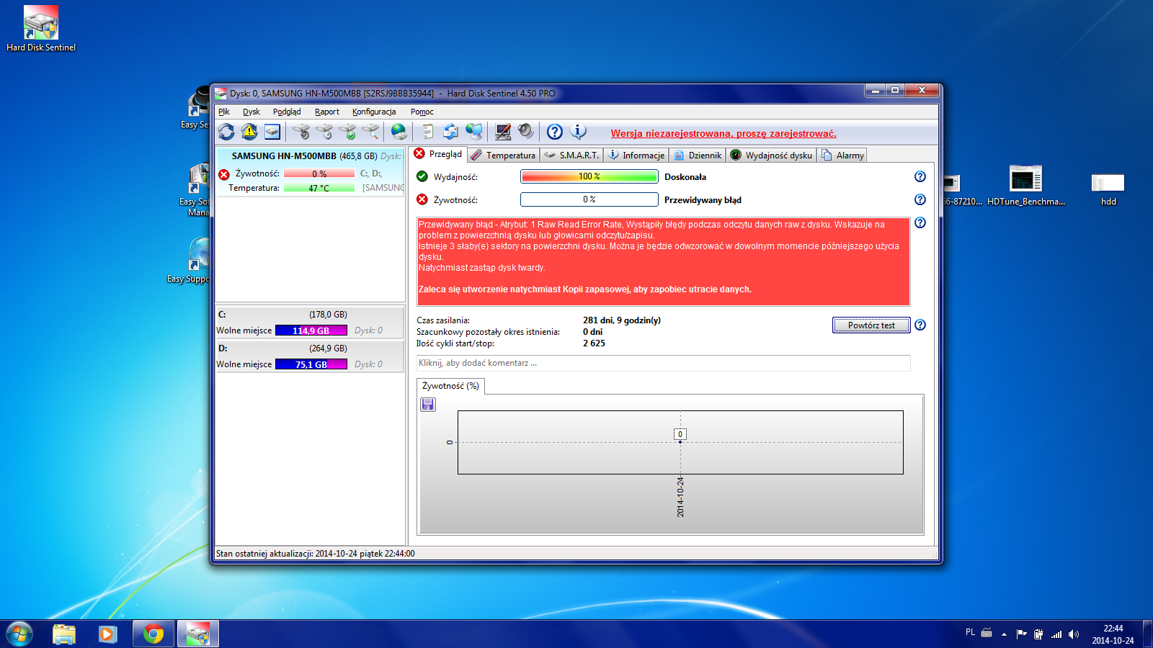Switch to the S.M.A.R.T. tab

571,156
